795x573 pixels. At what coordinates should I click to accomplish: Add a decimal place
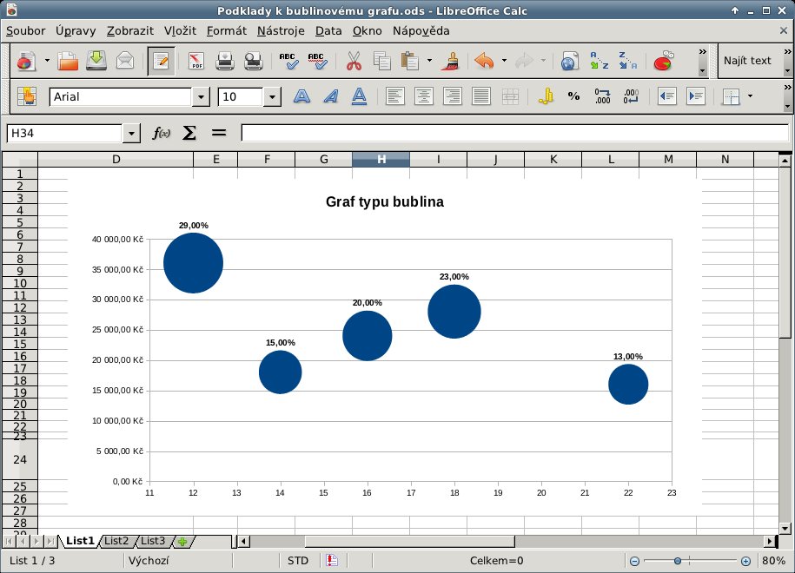click(602, 96)
